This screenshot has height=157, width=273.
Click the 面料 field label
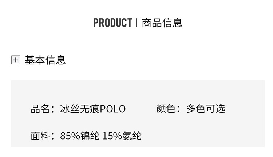tap(40, 136)
